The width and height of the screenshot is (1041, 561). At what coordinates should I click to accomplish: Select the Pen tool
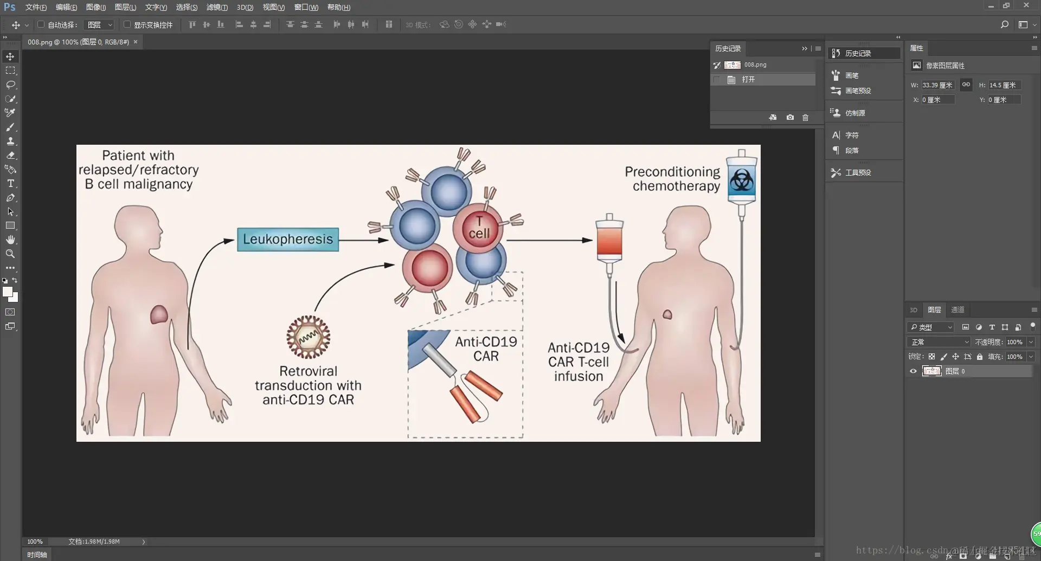tap(10, 197)
